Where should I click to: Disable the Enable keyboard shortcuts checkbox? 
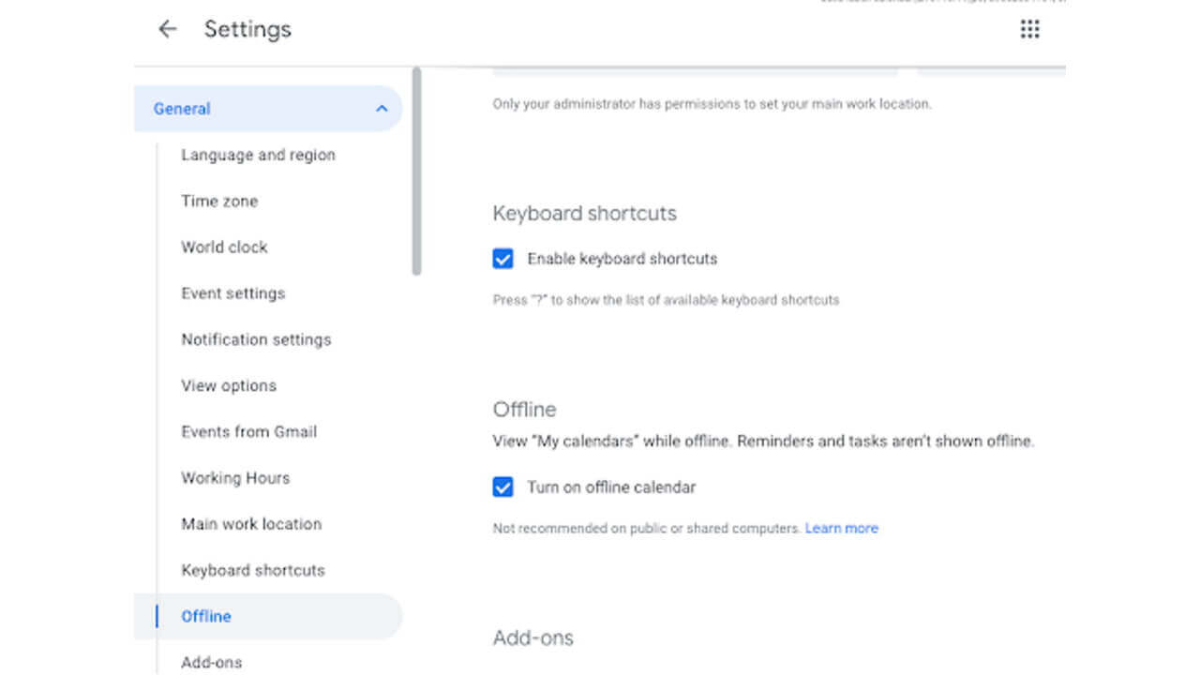click(x=502, y=259)
